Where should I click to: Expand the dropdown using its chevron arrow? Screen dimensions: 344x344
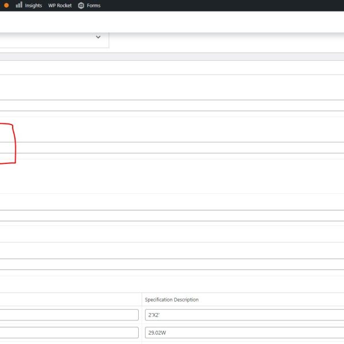[98, 37]
